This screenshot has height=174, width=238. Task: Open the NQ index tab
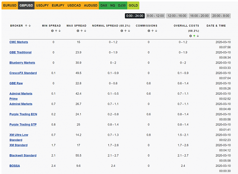(113, 5)
